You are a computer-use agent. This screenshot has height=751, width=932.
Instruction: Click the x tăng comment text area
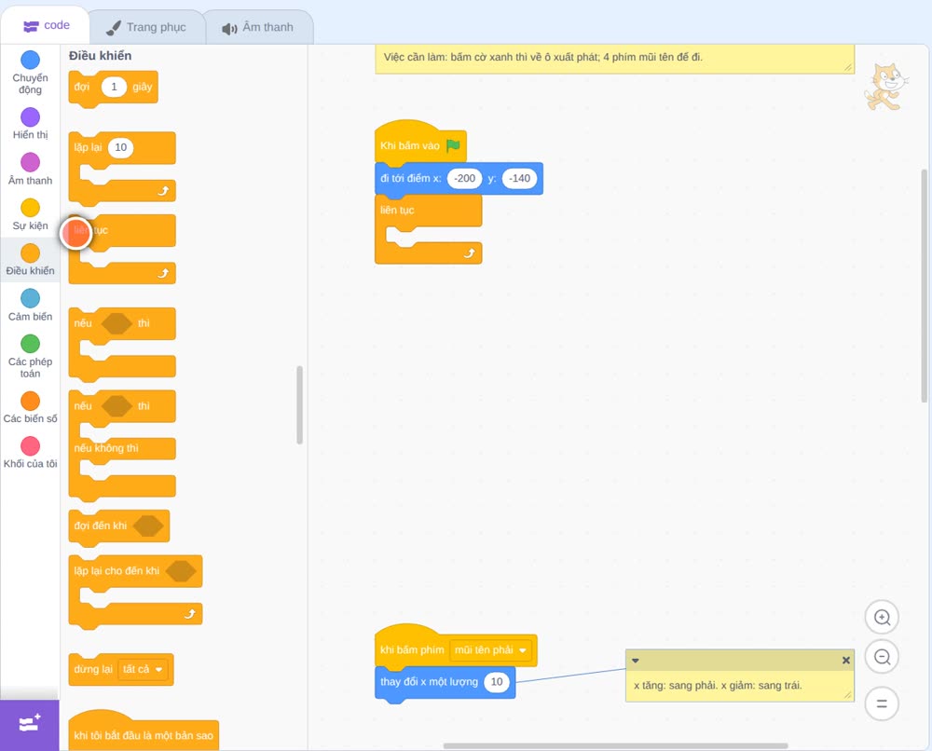(739, 686)
